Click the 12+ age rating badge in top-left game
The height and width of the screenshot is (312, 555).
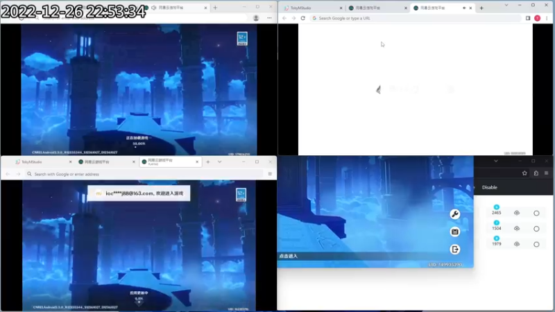242,39
